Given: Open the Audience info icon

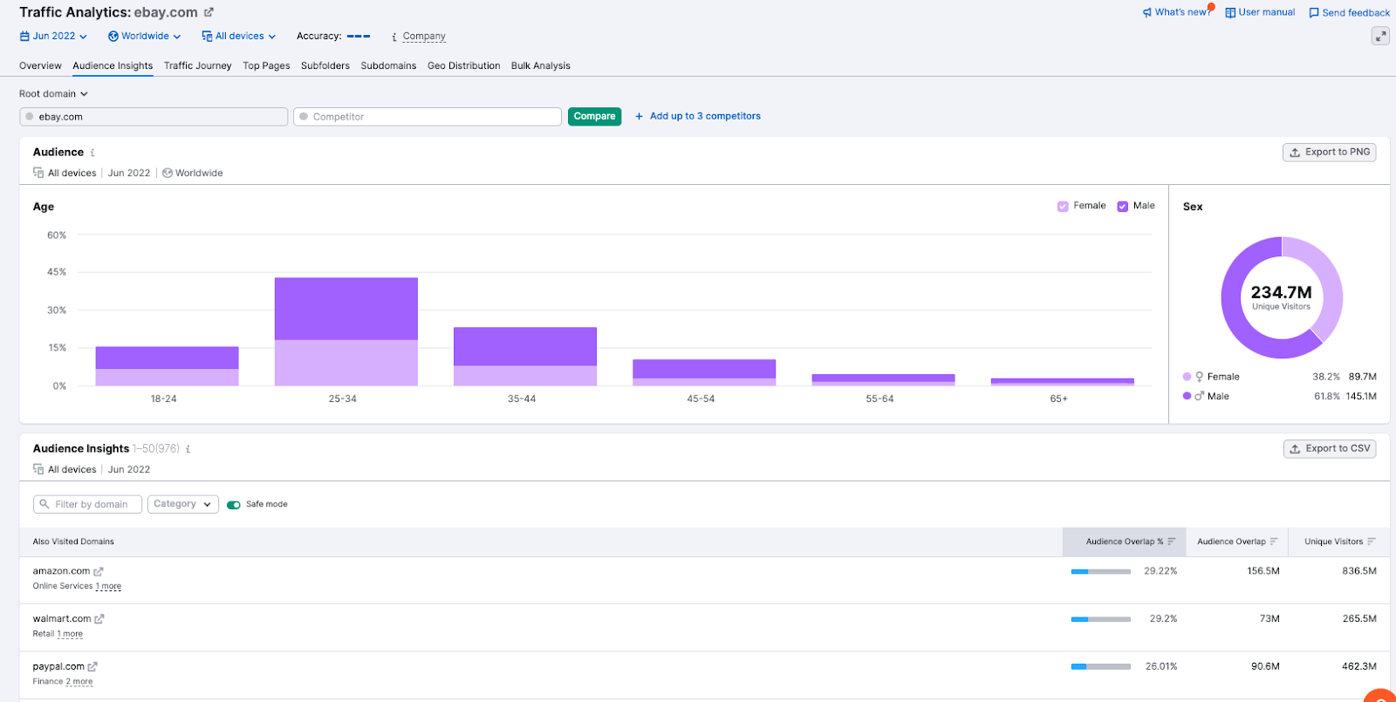Looking at the screenshot, I should (92, 153).
